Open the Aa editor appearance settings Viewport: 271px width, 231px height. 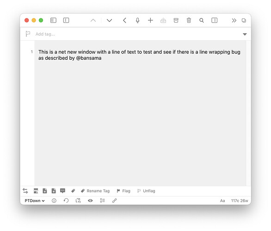(x=222, y=201)
